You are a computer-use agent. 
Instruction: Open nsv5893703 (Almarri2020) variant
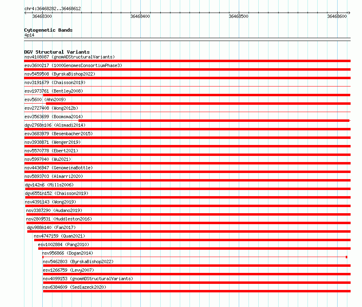point(54,176)
